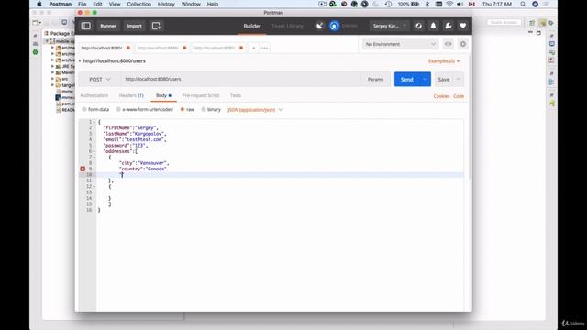Click the Params button
The height and width of the screenshot is (330, 587).
point(375,80)
